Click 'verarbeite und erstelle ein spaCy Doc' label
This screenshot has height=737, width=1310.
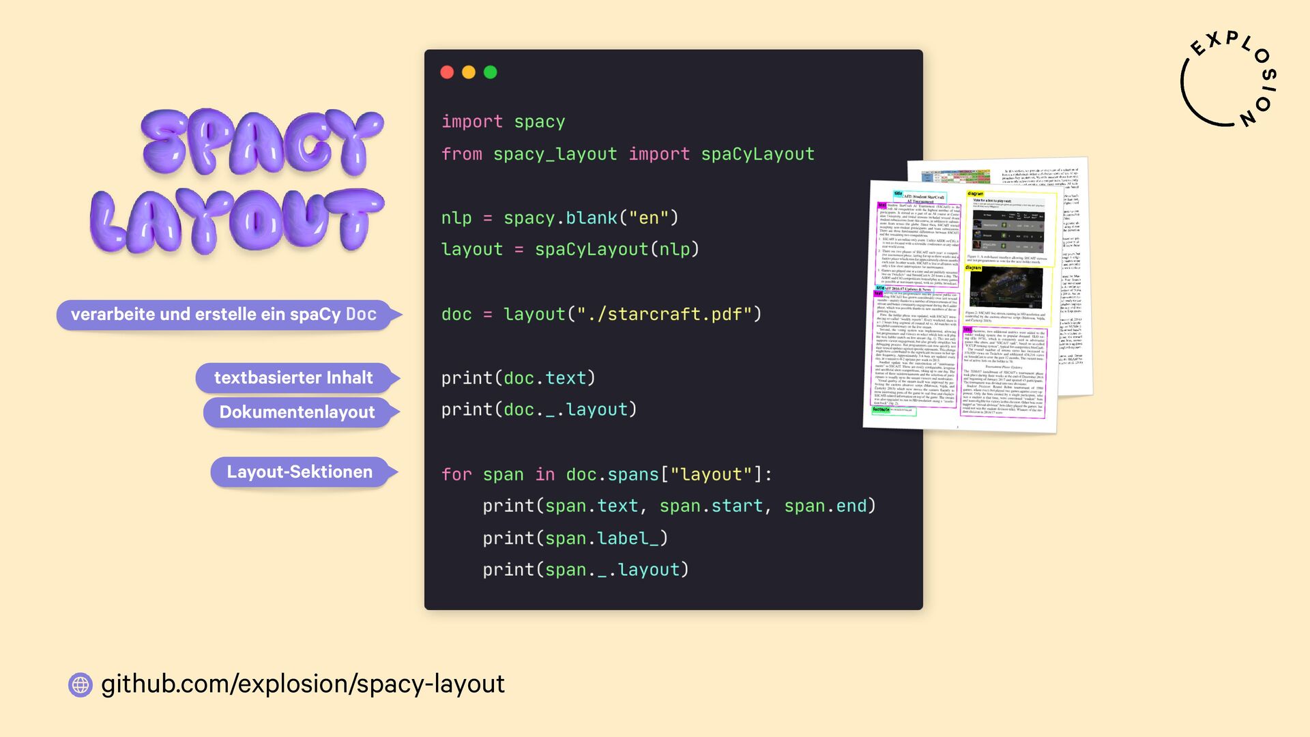pos(224,315)
